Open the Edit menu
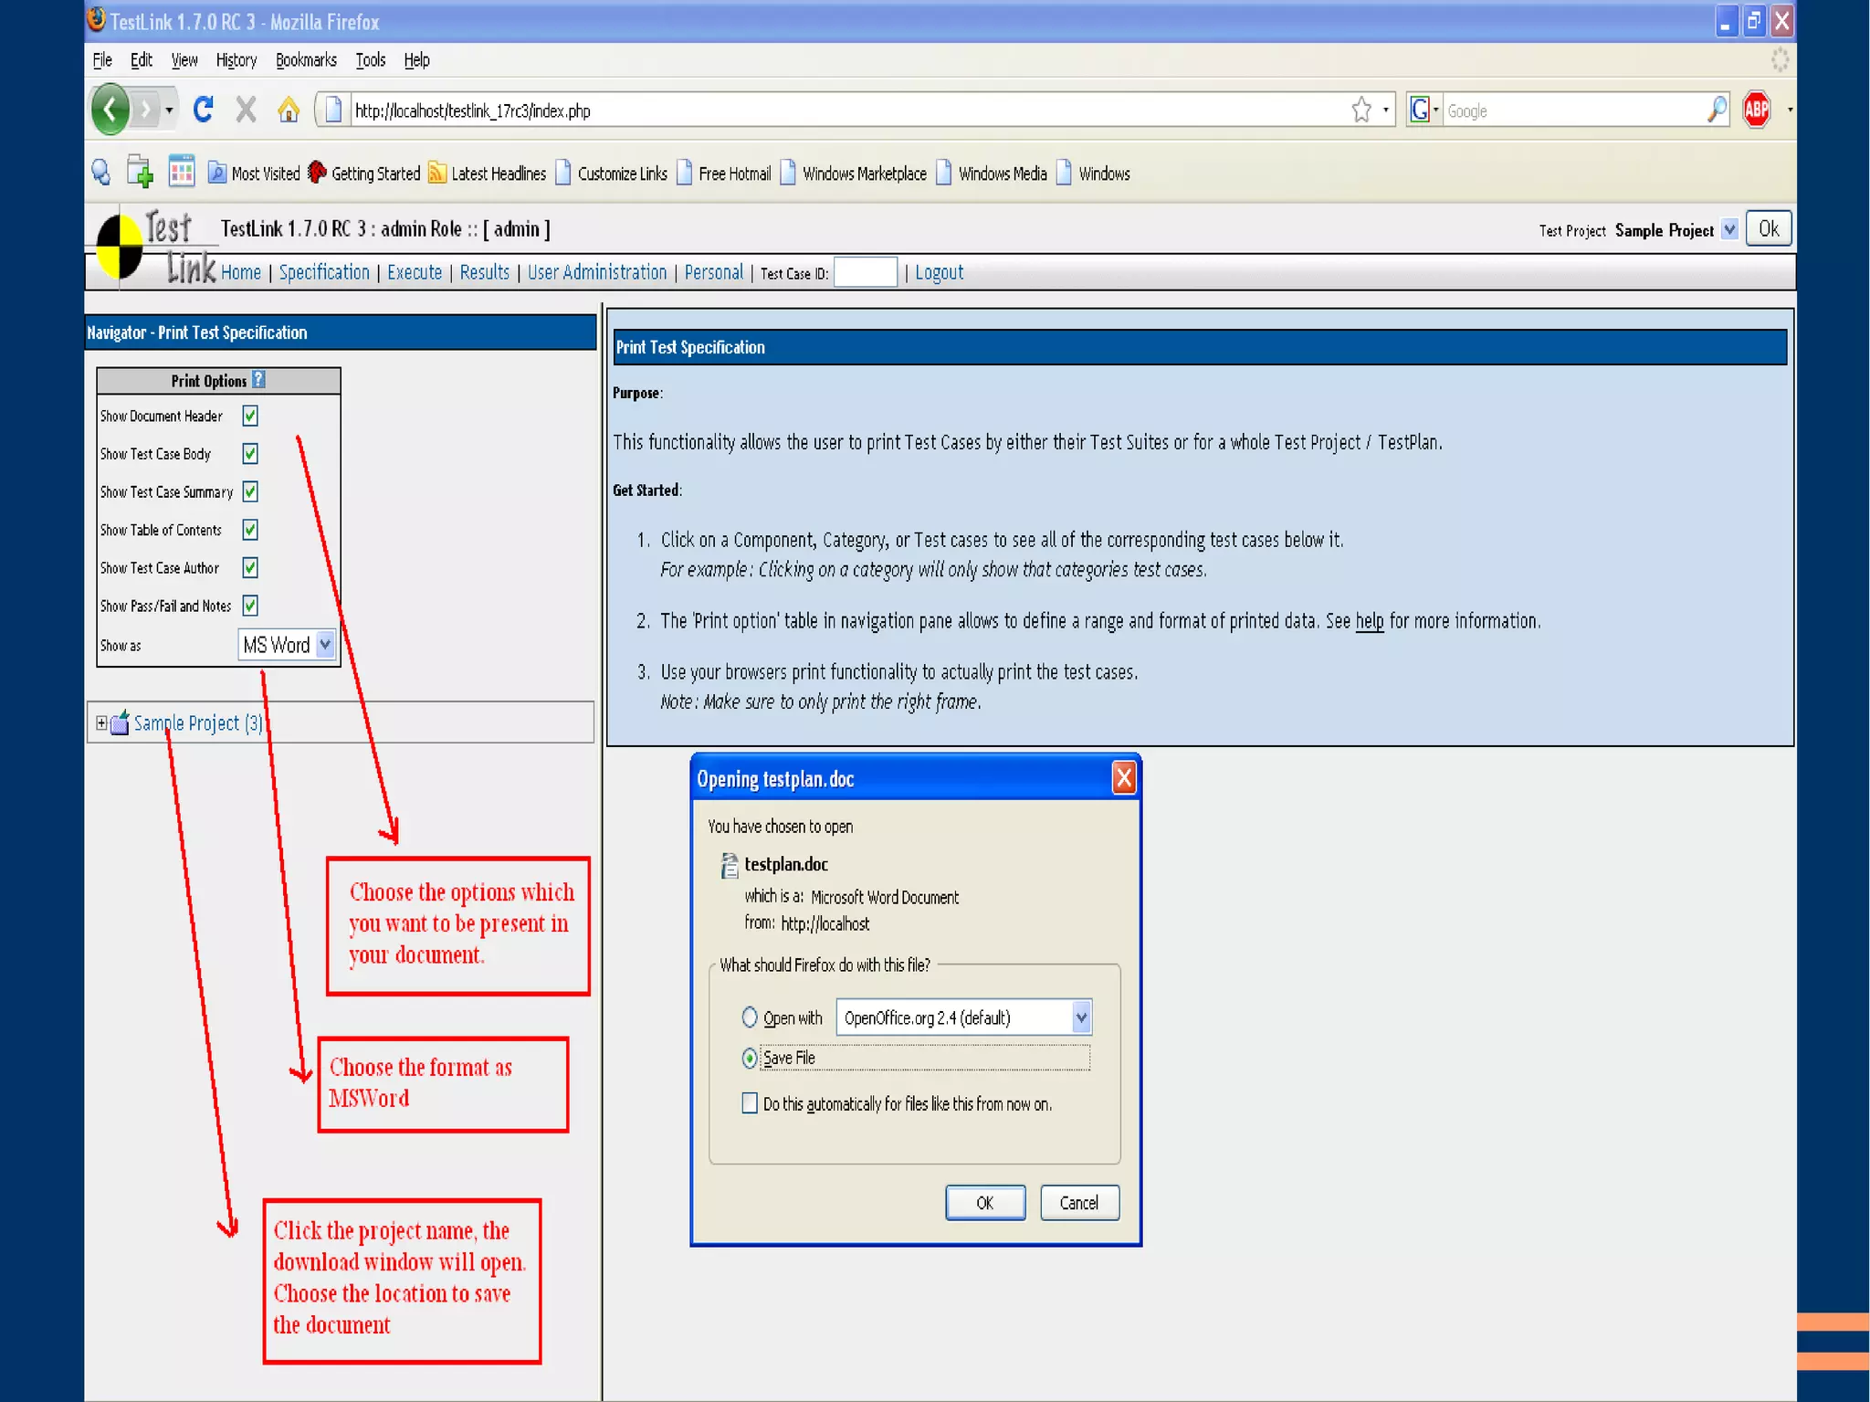 tap(141, 60)
